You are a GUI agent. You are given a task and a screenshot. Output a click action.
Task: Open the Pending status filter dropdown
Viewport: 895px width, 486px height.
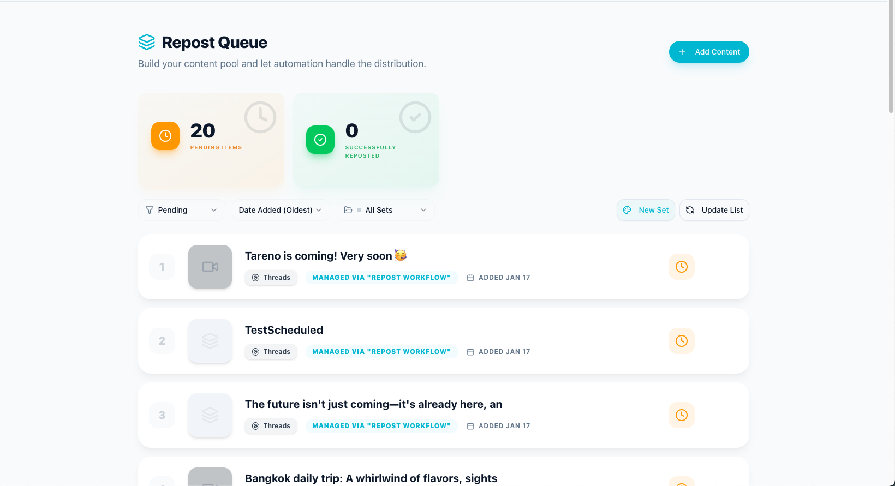pos(181,210)
